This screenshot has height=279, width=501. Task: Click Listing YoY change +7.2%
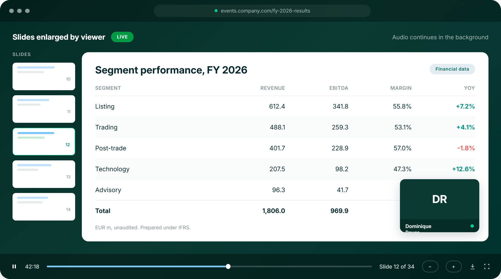[465, 106]
